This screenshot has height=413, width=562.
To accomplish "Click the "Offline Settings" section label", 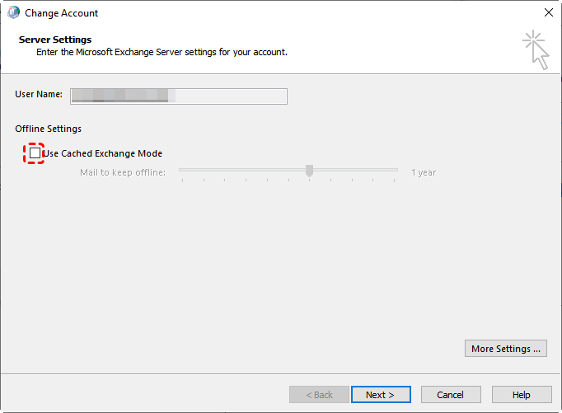I will coord(48,129).
